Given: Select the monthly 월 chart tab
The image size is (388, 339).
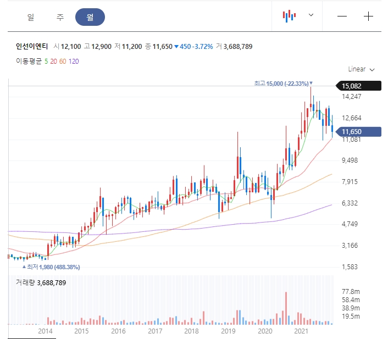Looking at the screenshot, I should pyautogui.click(x=90, y=17).
